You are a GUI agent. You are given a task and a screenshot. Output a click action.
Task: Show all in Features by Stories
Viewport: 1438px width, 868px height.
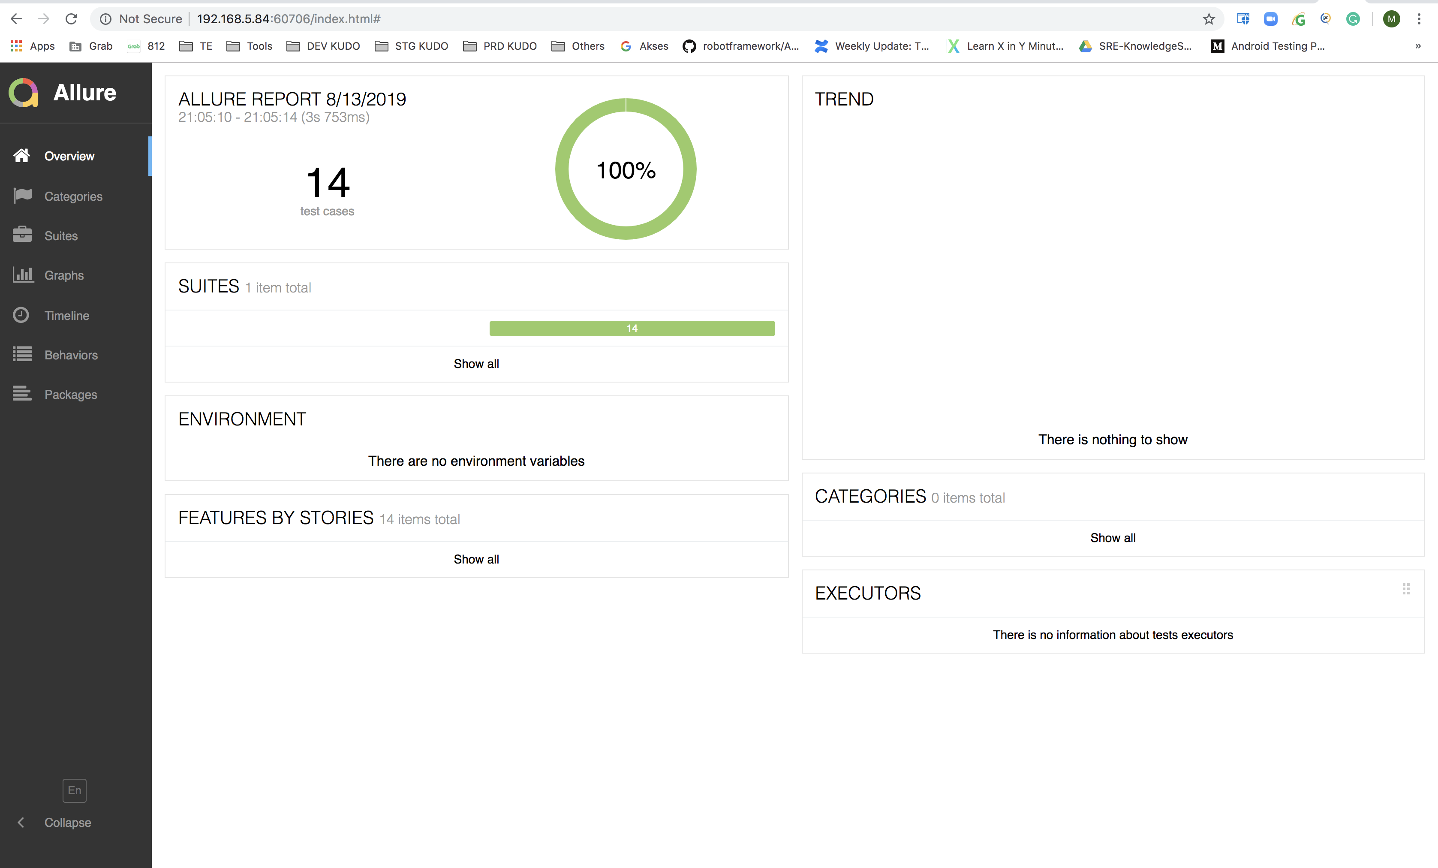[476, 559]
